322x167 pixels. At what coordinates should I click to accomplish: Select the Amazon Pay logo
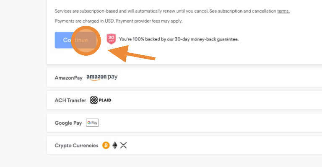pyautogui.click(x=102, y=77)
